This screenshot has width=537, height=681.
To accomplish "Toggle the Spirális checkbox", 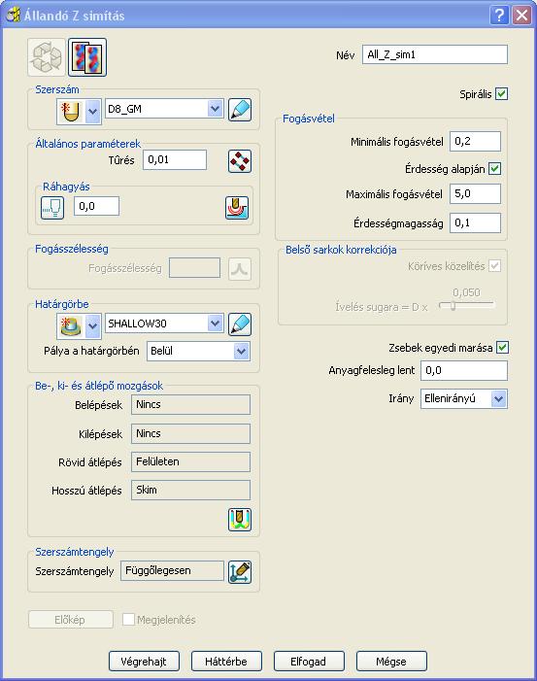I will tap(501, 94).
